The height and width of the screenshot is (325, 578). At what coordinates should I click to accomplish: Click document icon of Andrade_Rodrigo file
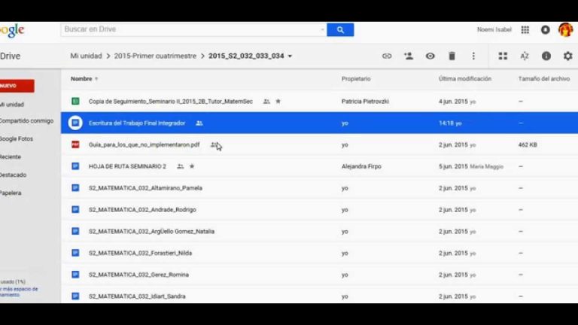(x=75, y=209)
